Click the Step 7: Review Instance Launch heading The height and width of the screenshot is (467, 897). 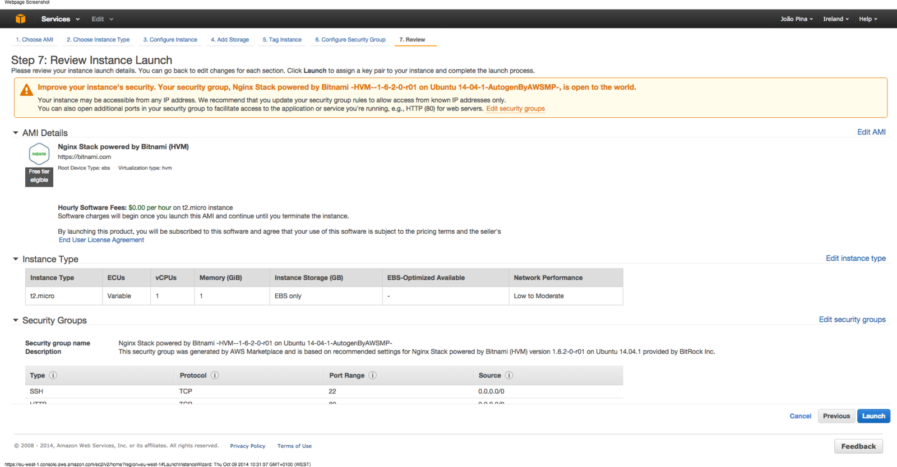(92, 60)
